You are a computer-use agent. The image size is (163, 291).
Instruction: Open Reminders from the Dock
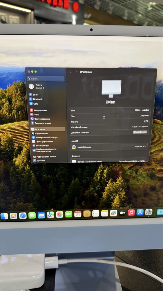96,214
